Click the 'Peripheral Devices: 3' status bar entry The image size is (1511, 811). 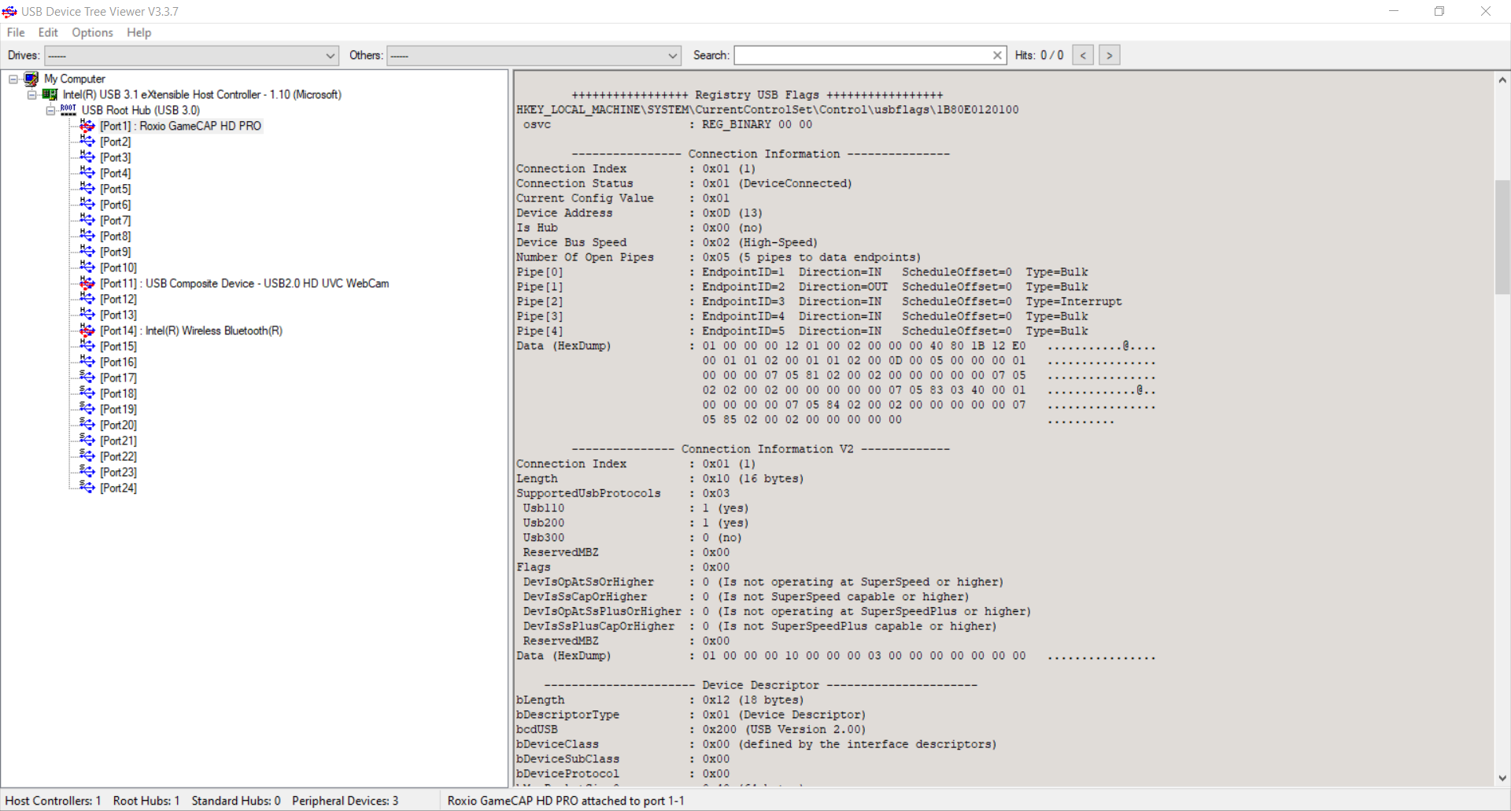click(345, 801)
